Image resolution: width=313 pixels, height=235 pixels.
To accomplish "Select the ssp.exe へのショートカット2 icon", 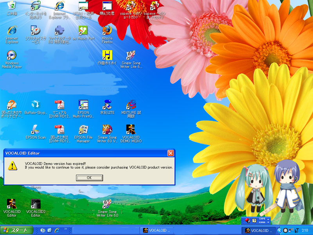I will coord(155,9).
